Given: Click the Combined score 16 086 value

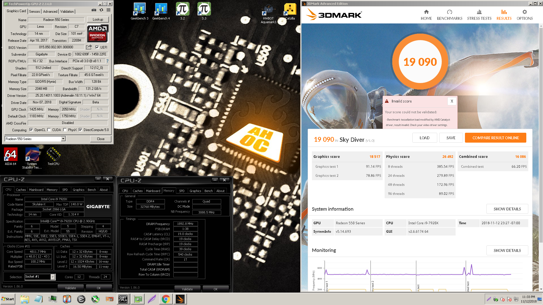Looking at the screenshot, I should pos(520,157).
